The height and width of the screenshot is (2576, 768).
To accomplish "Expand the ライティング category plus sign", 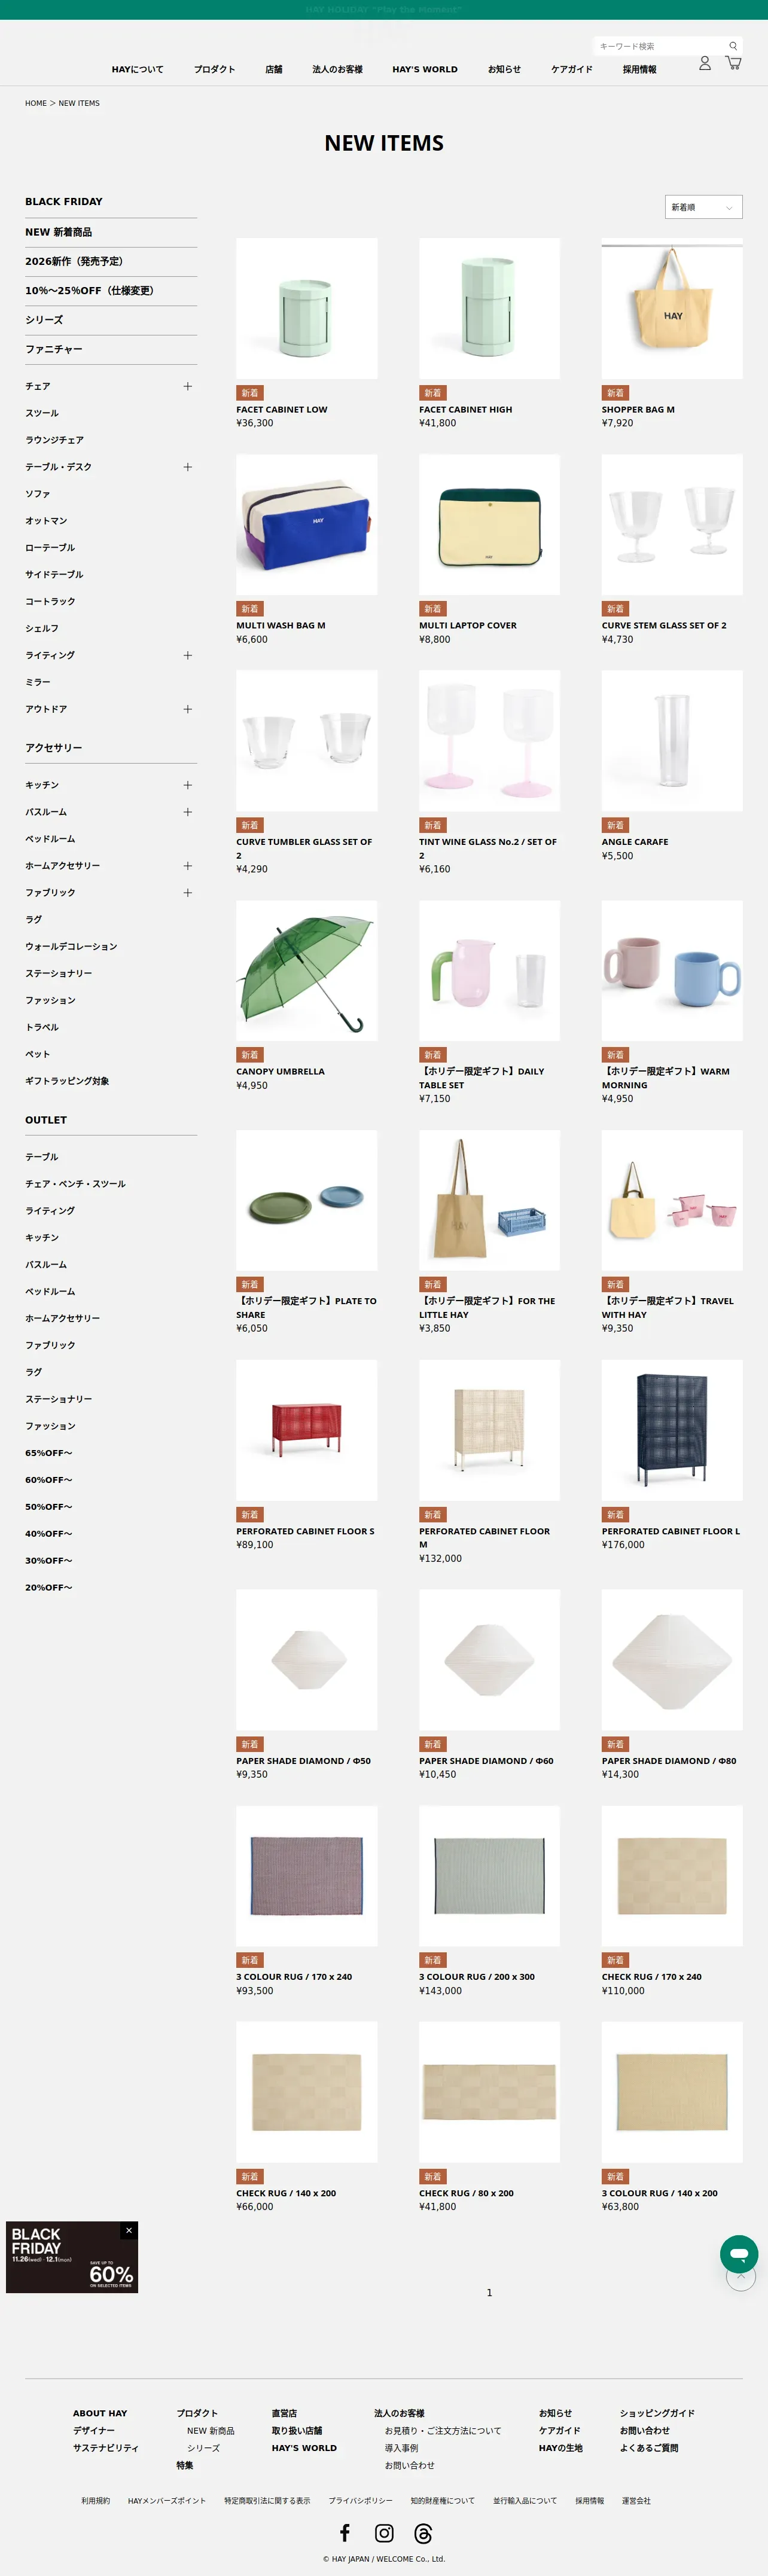I will (187, 655).
